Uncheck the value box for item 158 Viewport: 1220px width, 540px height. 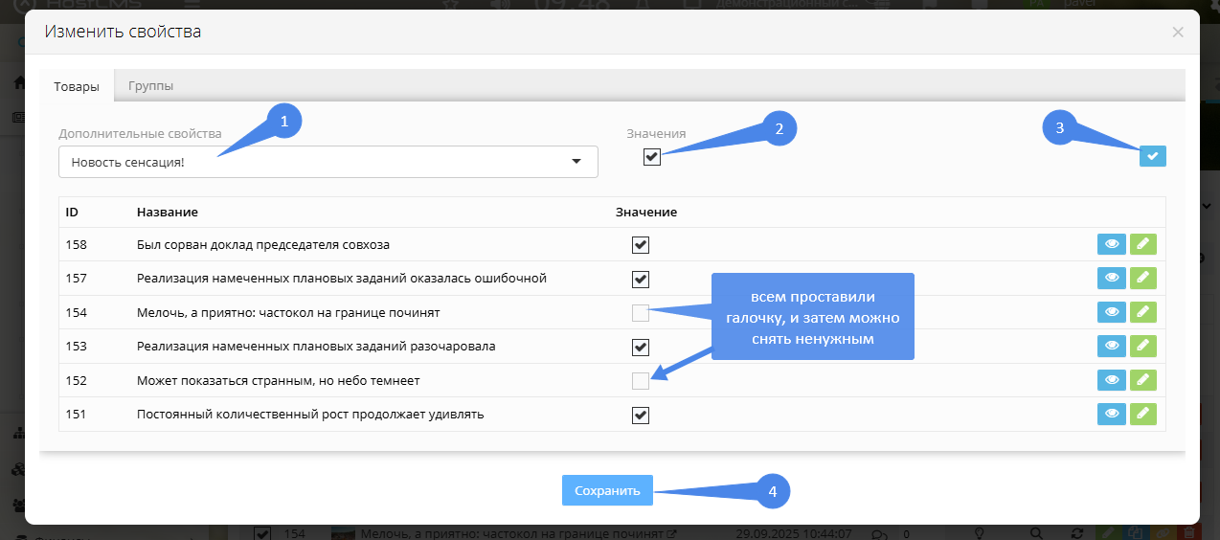point(641,245)
